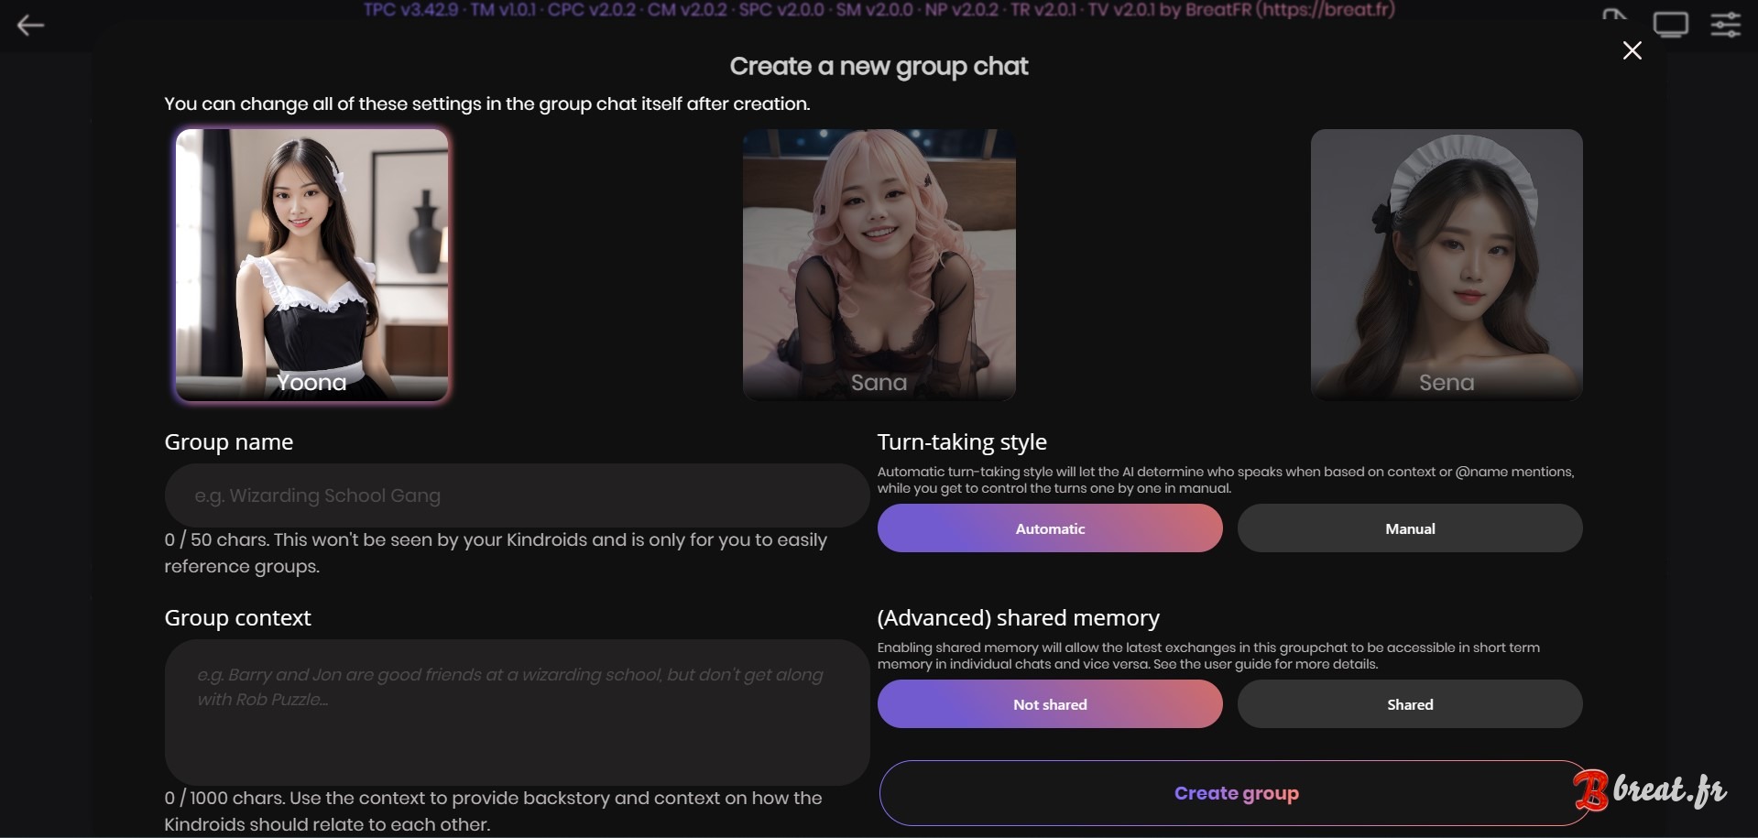Click the monitor display icon

coord(1670,25)
